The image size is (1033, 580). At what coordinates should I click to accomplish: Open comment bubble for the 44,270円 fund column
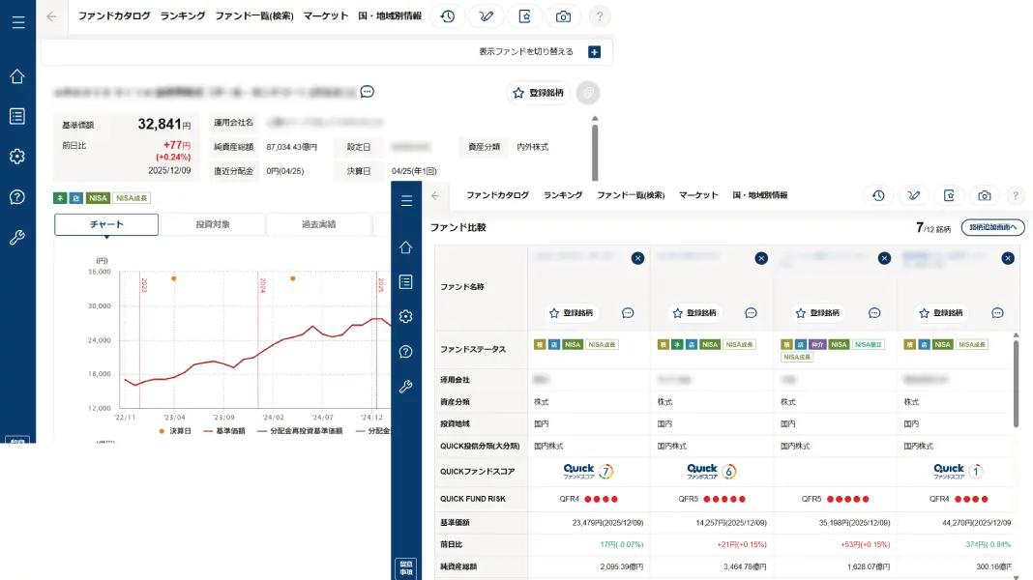point(997,313)
